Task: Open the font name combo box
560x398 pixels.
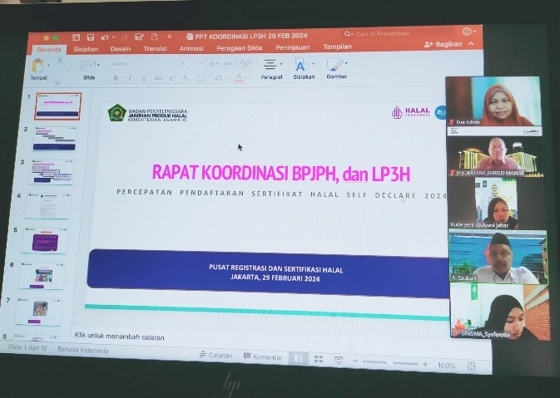Action: (x=141, y=64)
